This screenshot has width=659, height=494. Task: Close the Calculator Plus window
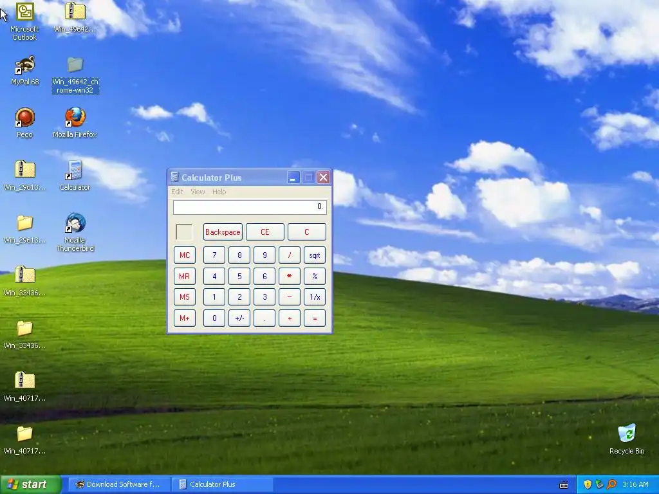[323, 178]
